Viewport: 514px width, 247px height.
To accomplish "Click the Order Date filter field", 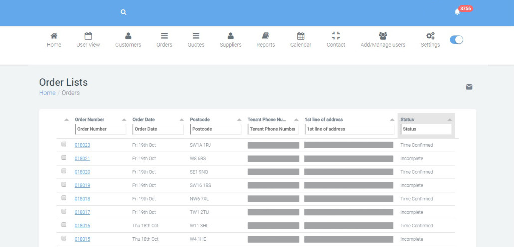I will pos(158,129).
